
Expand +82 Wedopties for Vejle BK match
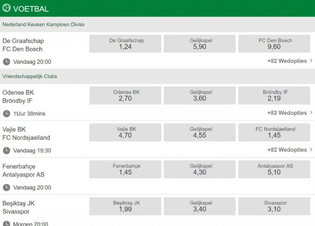pyautogui.click(x=290, y=150)
